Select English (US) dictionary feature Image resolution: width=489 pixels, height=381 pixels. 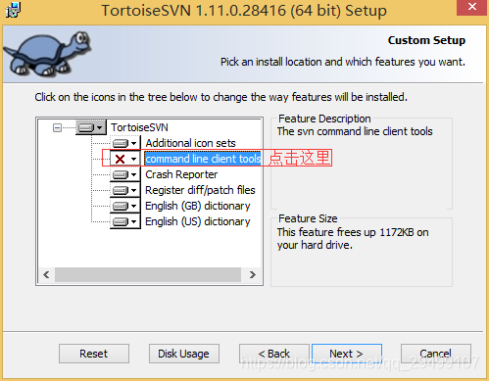coord(198,221)
